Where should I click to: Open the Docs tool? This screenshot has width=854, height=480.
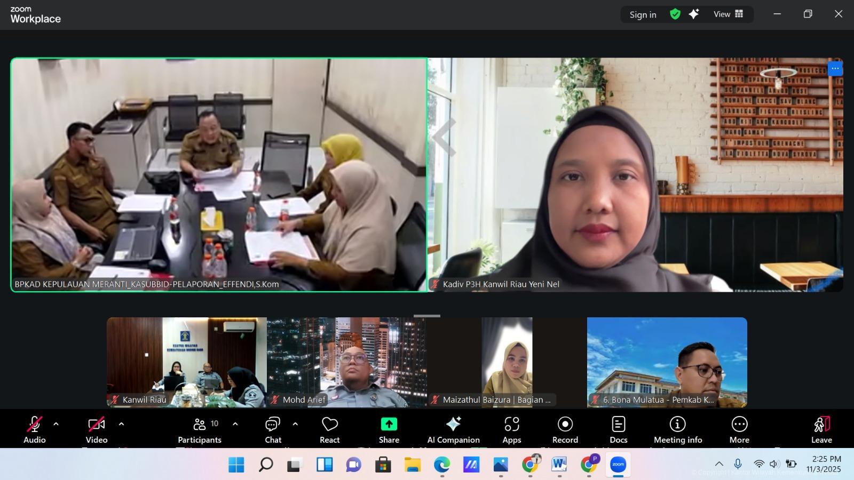click(x=618, y=430)
